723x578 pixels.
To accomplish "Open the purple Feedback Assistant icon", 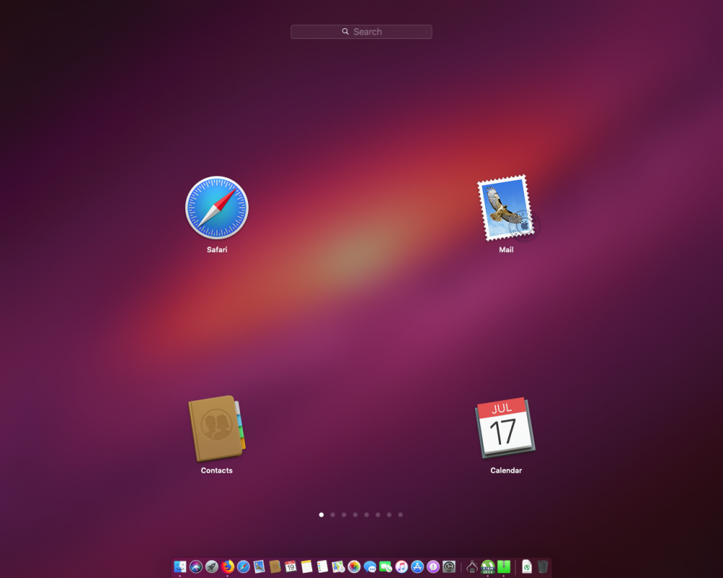I will point(433,566).
